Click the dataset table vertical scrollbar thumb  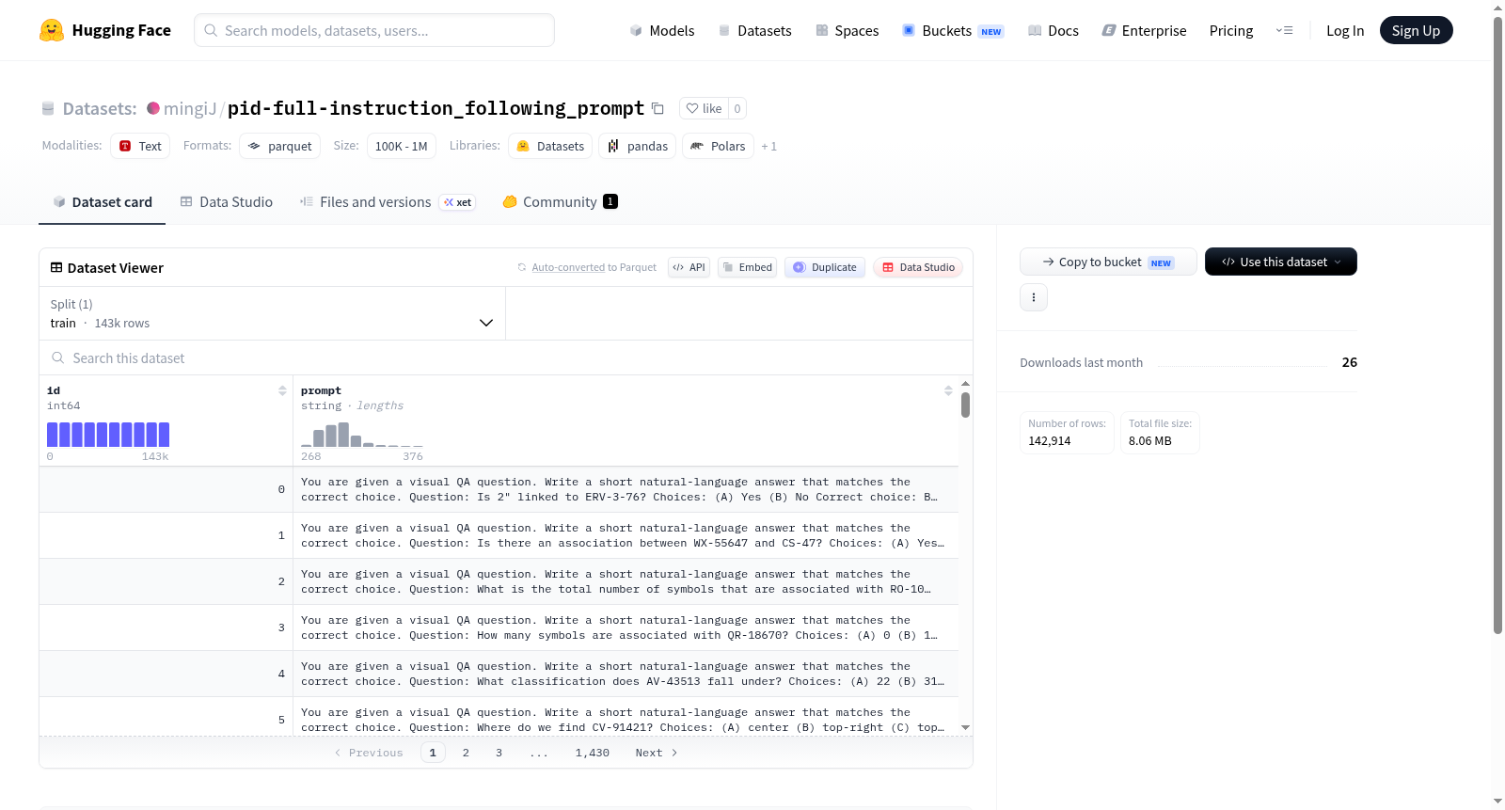tap(965, 405)
